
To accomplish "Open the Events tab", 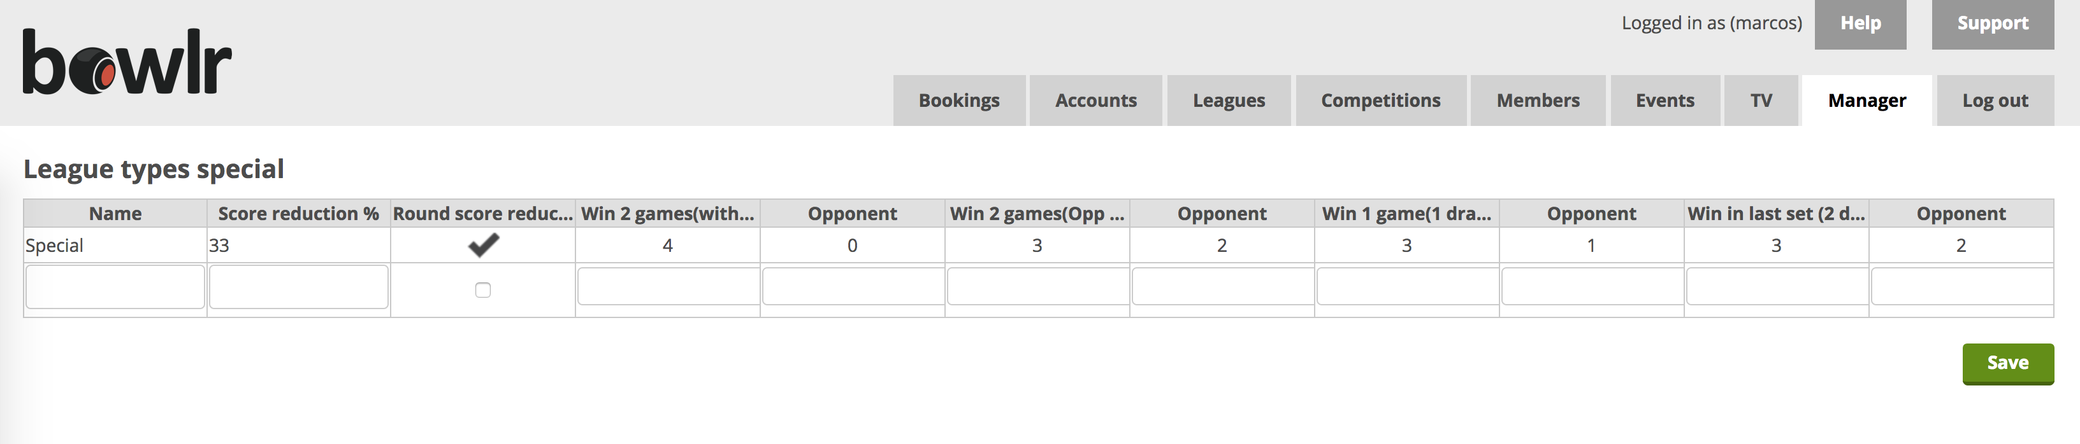I will pyautogui.click(x=1664, y=101).
